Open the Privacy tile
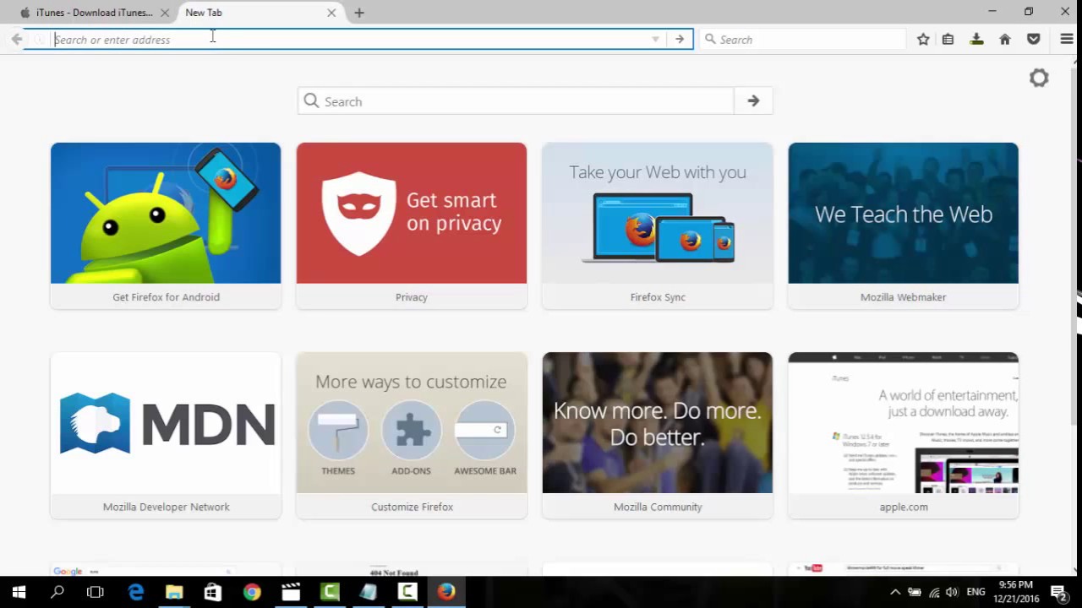This screenshot has width=1082, height=608. pos(412,225)
